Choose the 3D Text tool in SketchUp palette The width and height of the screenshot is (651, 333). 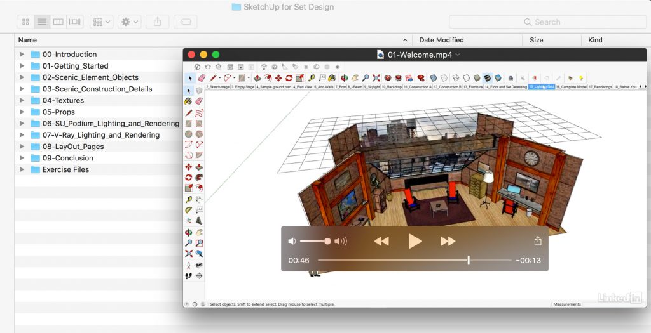click(199, 221)
